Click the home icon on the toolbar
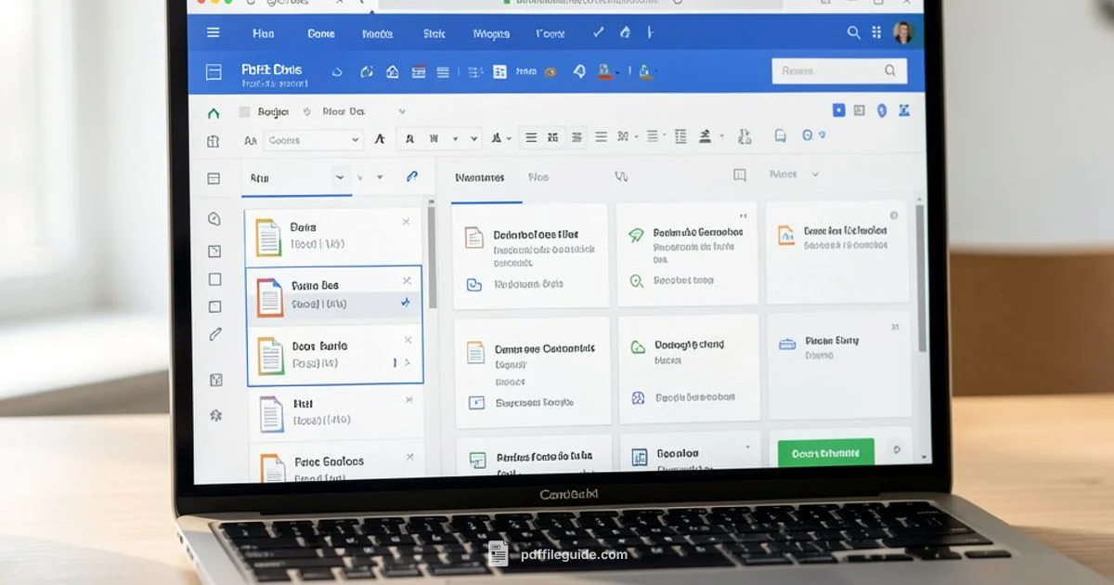This screenshot has height=585, width=1114. tap(392, 71)
